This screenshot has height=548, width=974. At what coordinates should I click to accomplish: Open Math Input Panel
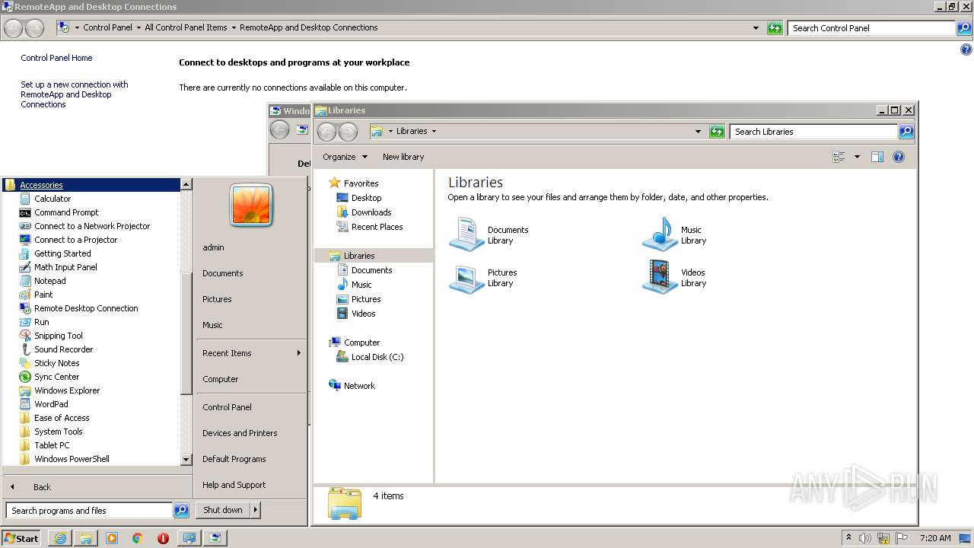pyautogui.click(x=65, y=267)
